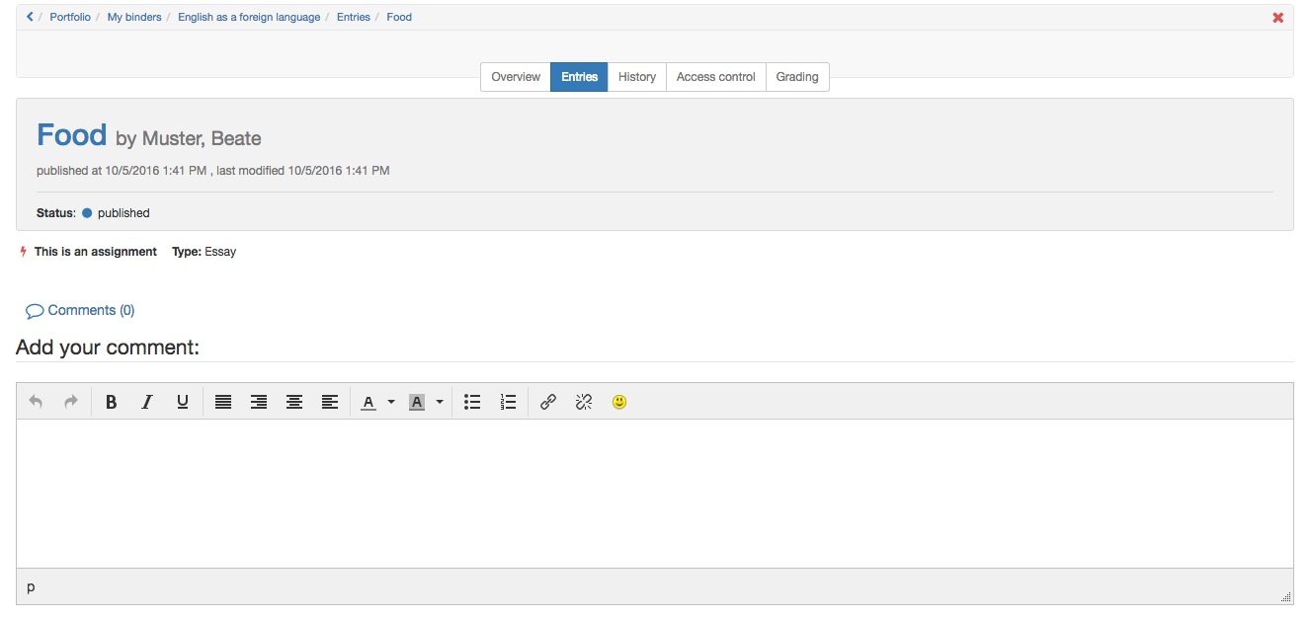This screenshot has width=1310, height=619.
Task: Align comment text to the right
Action: coord(259,402)
